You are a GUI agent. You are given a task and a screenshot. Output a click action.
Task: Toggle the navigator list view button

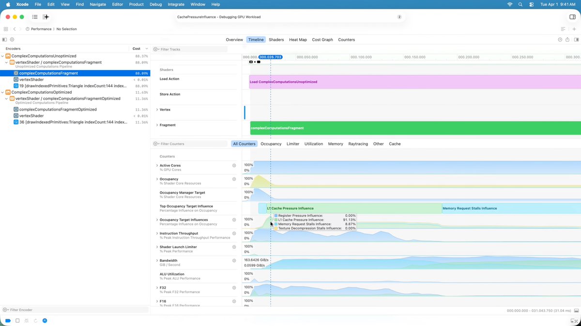click(35, 17)
